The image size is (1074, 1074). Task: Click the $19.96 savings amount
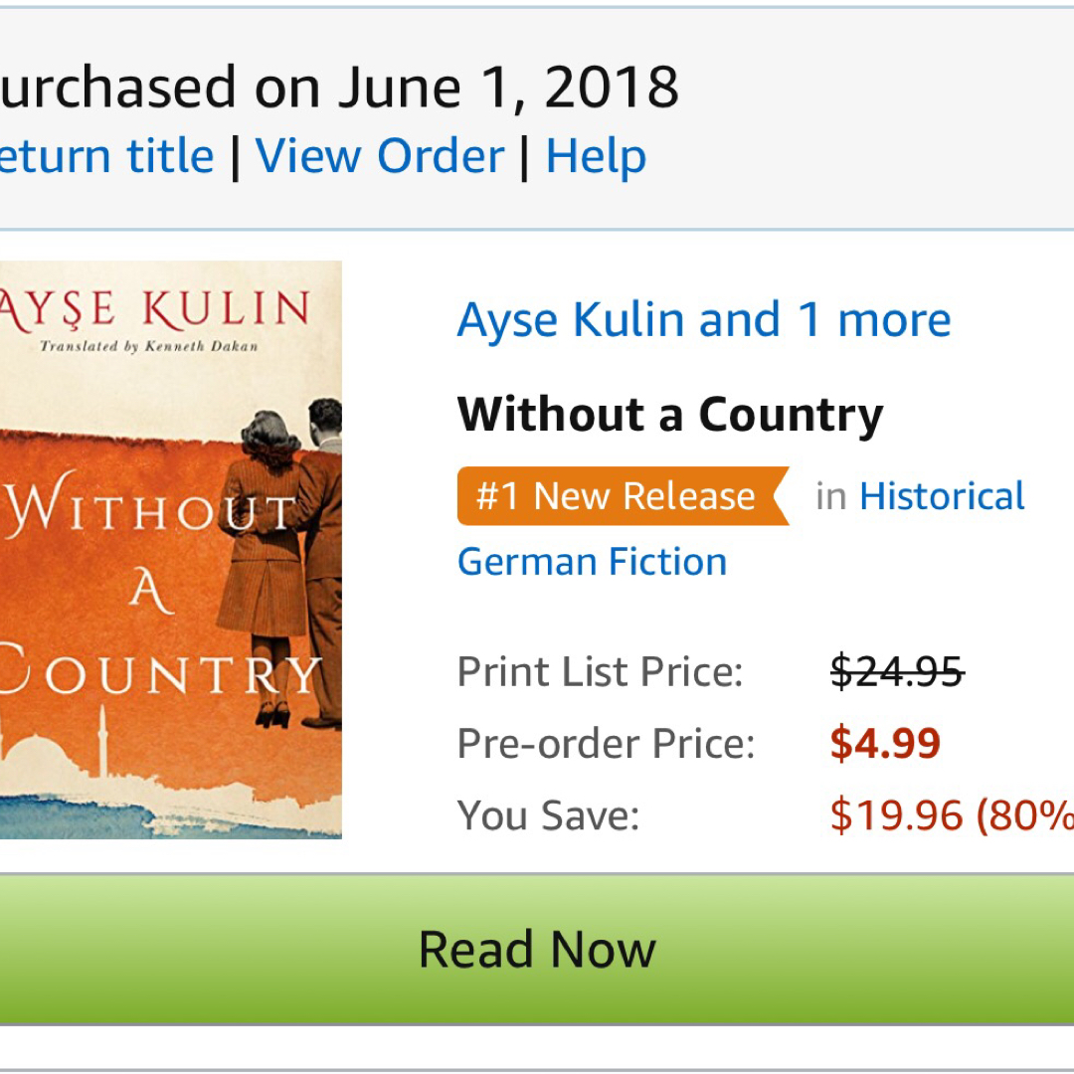tap(896, 815)
